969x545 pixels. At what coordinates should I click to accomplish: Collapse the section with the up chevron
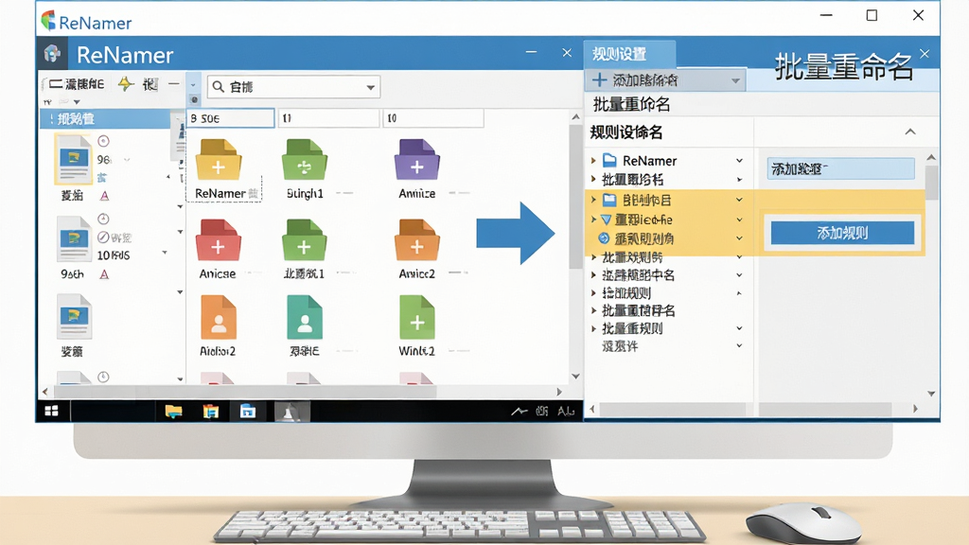coord(910,132)
